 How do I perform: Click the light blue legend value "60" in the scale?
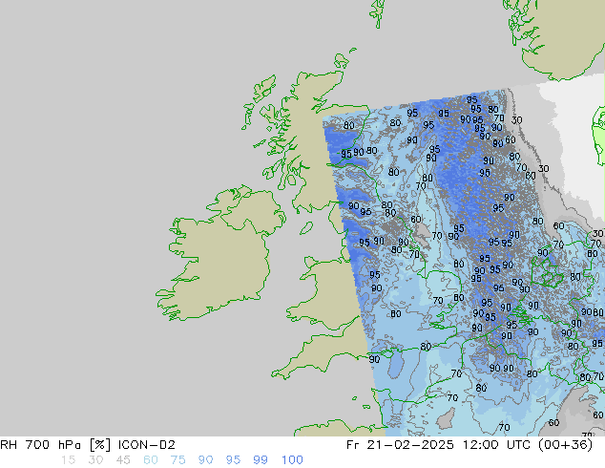[x=151, y=460]
